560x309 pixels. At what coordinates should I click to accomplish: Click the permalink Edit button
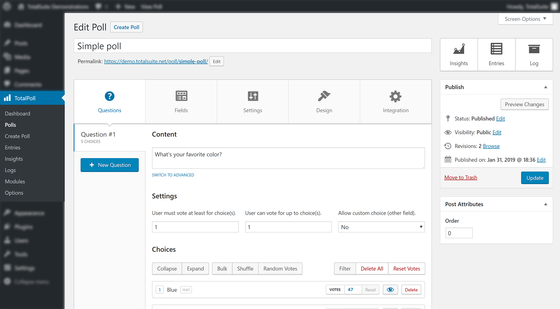(216, 61)
